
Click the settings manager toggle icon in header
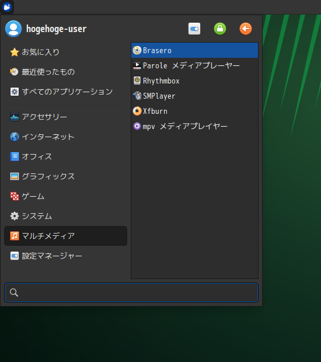pyautogui.click(x=194, y=29)
